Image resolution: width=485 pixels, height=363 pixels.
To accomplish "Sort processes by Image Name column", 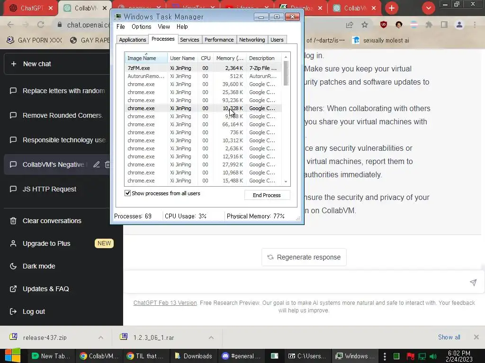I will (146, 58).
